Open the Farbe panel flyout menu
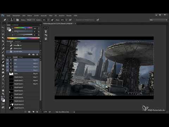 pyautogui.click(x=40, y=25)
